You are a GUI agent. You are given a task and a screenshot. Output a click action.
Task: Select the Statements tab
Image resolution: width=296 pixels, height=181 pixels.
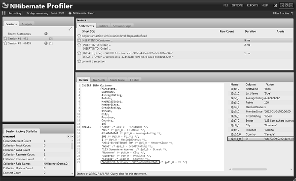(86, 26)
